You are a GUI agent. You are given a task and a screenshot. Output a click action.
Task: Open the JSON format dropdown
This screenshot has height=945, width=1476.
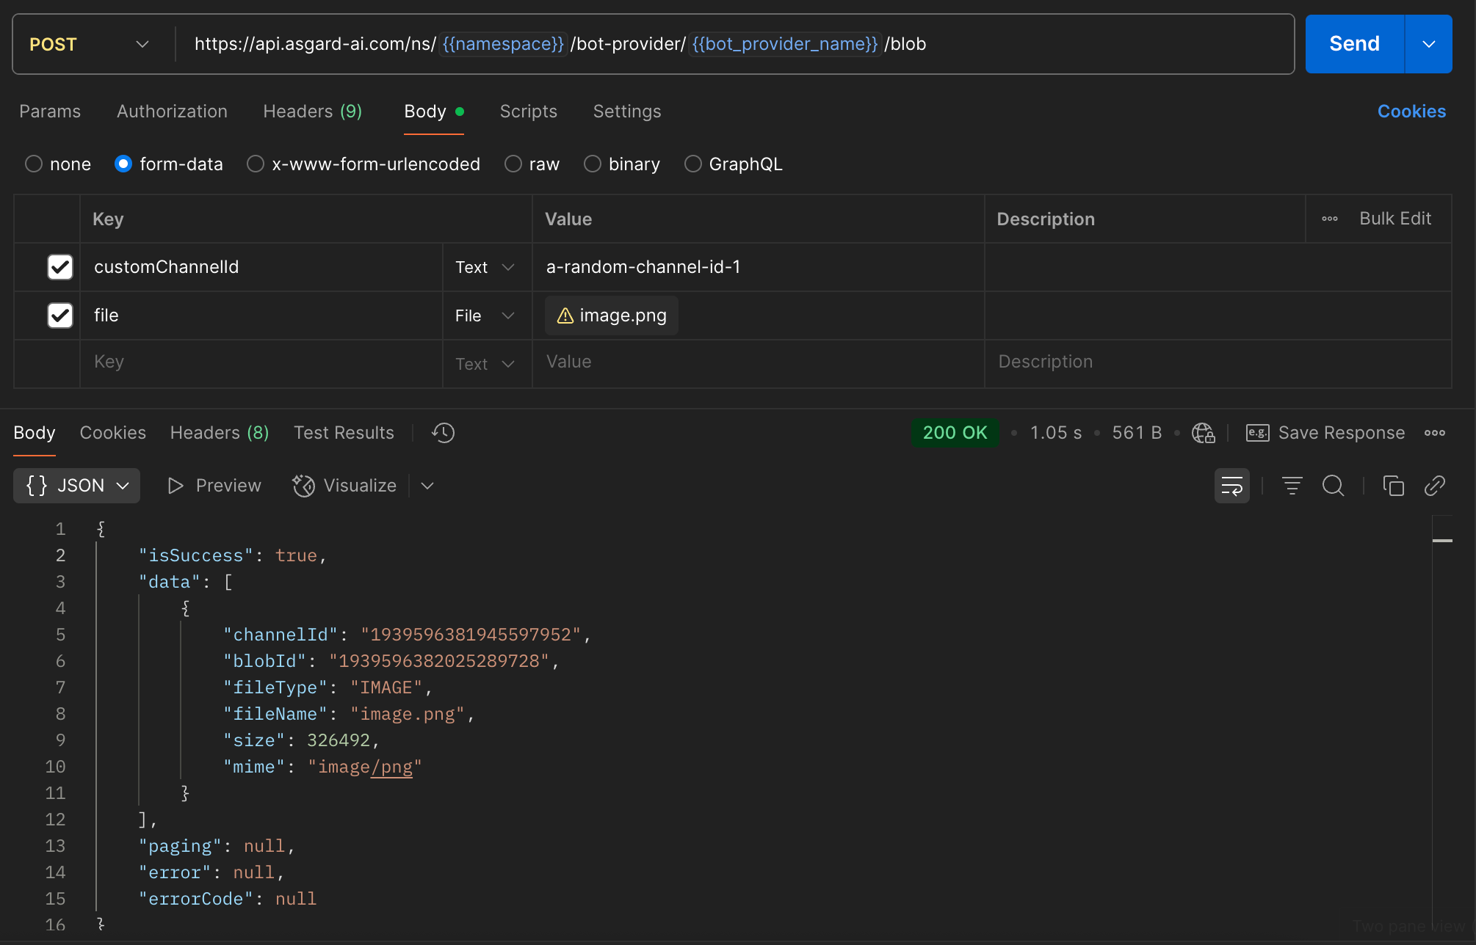77,486
